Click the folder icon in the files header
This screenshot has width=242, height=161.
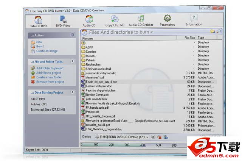coord(213,31)
